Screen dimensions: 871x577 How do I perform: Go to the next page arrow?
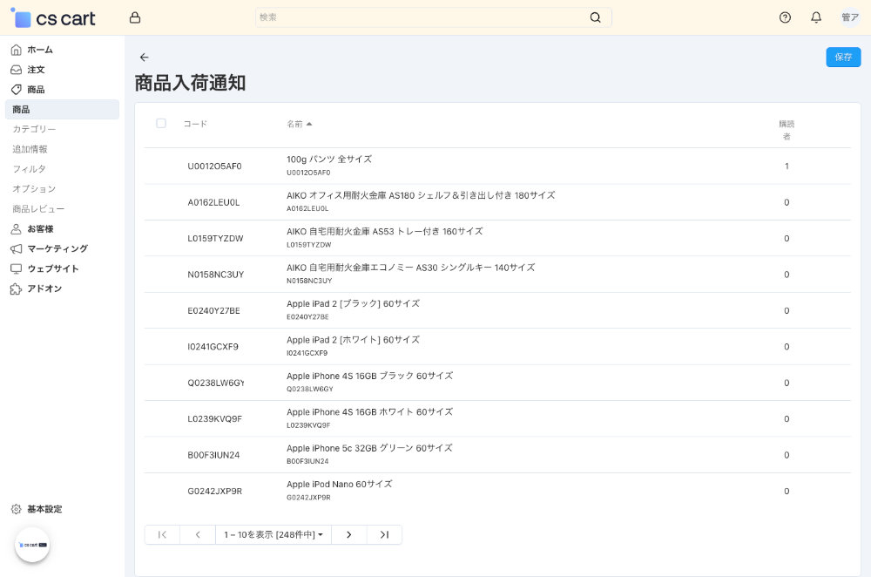pyautogui.click(x=349, y=534)
